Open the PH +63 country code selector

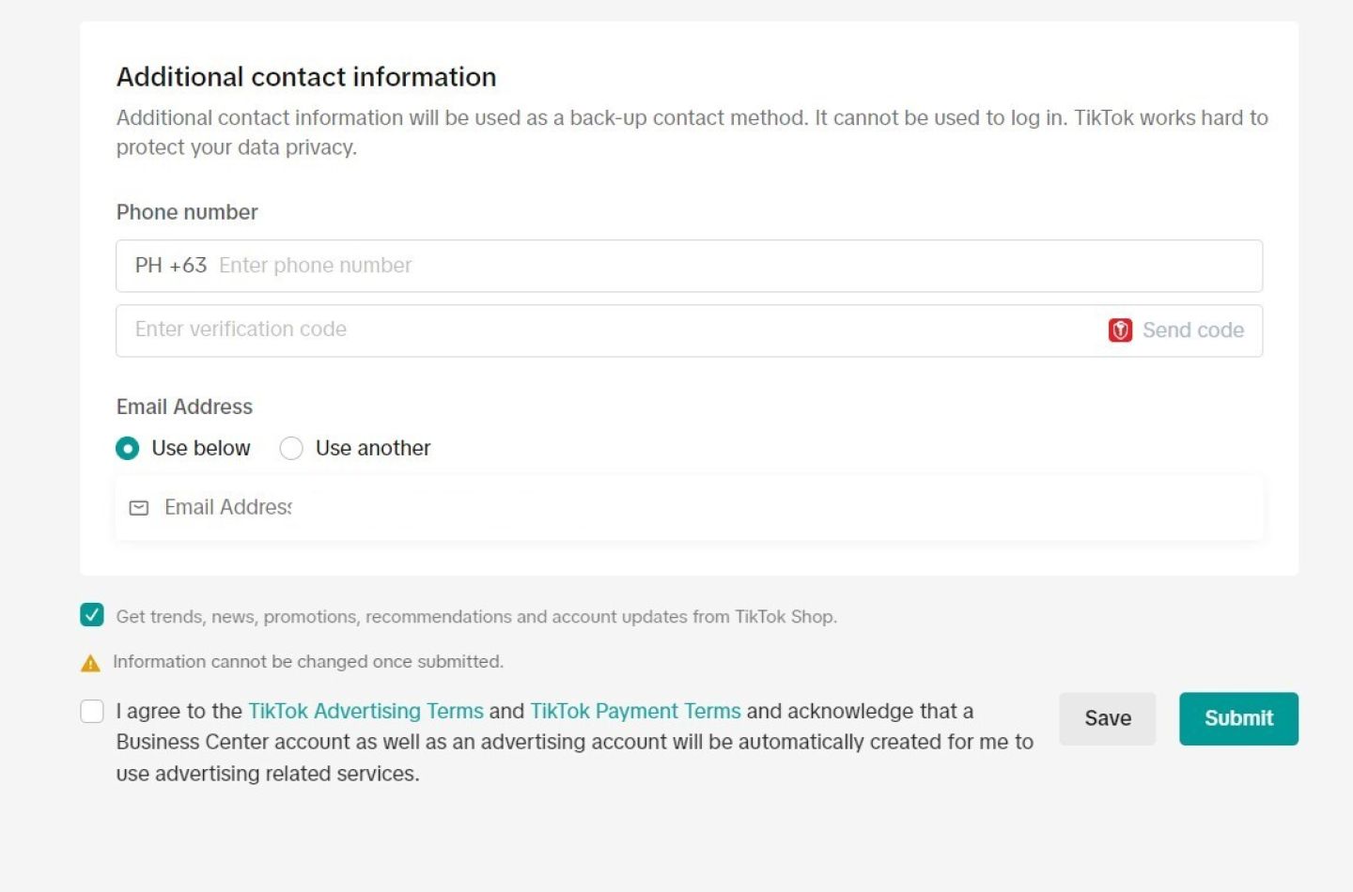170,266
